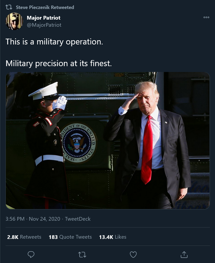Open the three-dot more options menu
Image resolution: width=215 pixels, height=263 pixels.
[x=206, y=17]
